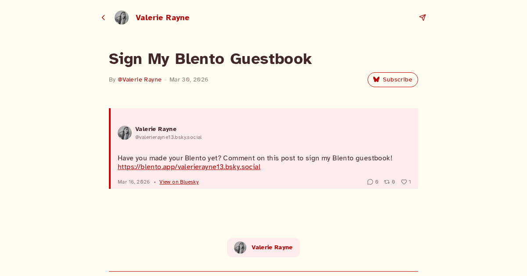Click the Valerie Rayne name in embedded post
Viewport: 527px width, 276px height.
(156, 129)
